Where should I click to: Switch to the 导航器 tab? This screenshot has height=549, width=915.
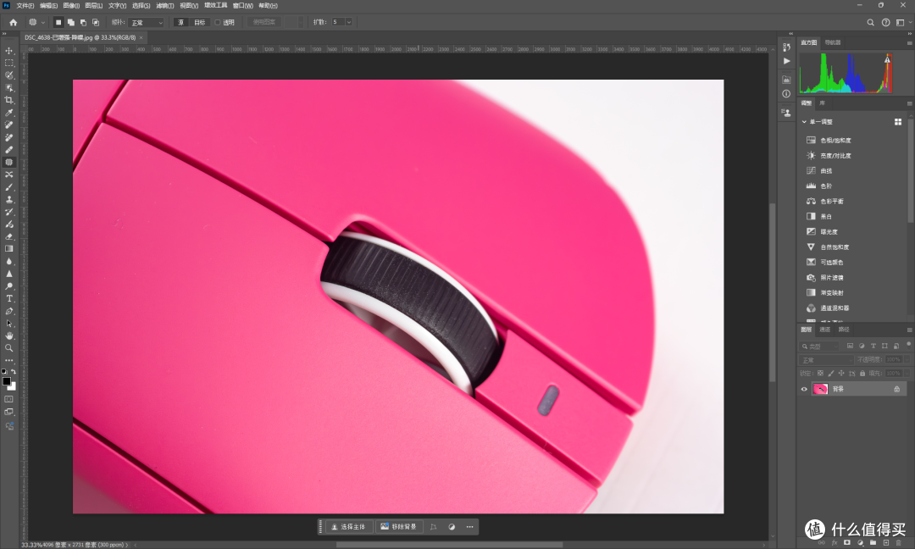(x=833, y=42)
